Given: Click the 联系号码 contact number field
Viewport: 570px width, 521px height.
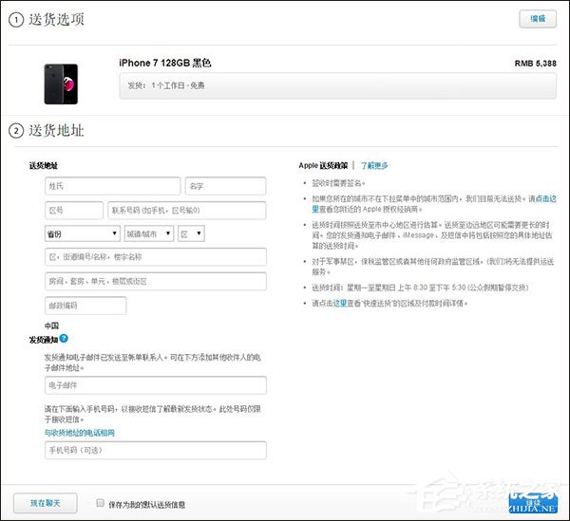Looking at the screenshot, I should (x=187, y=211).
